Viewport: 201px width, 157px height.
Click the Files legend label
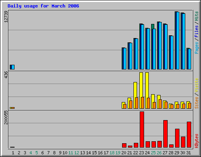tap(196, 31)
